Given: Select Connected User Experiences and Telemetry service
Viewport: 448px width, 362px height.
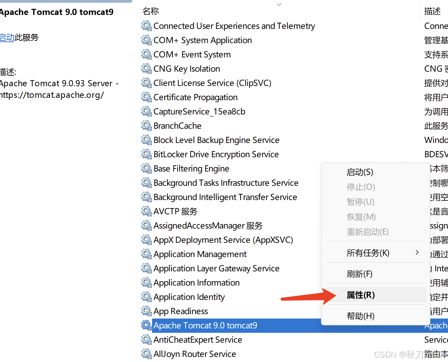Looking at the screenshot, I should tap(234, 26).
